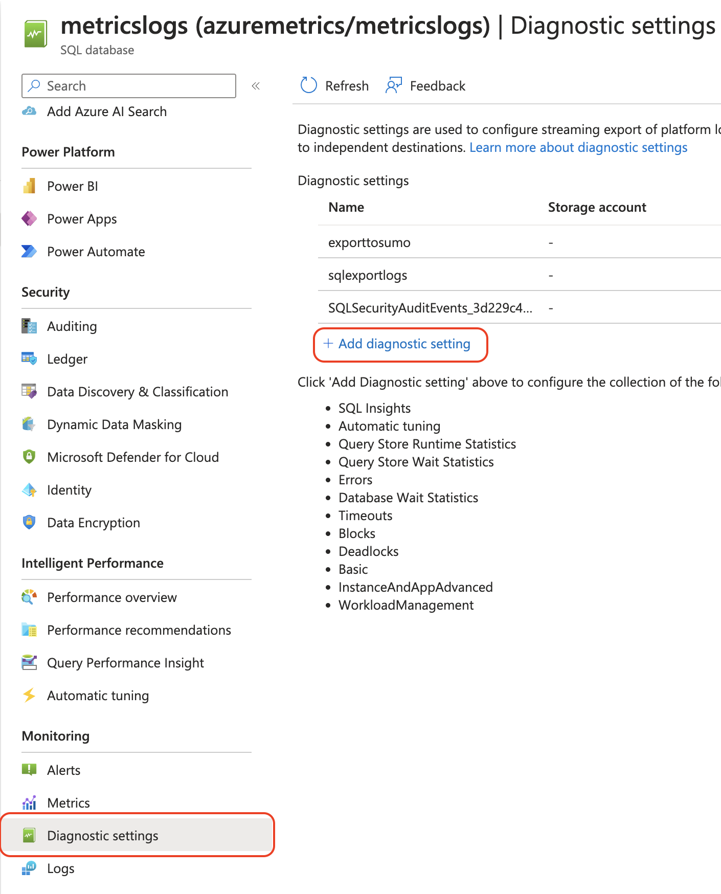Click the Metrics chart icon
Screen dimensions: 721x894
pyautogui.click(x=29, y=803)
